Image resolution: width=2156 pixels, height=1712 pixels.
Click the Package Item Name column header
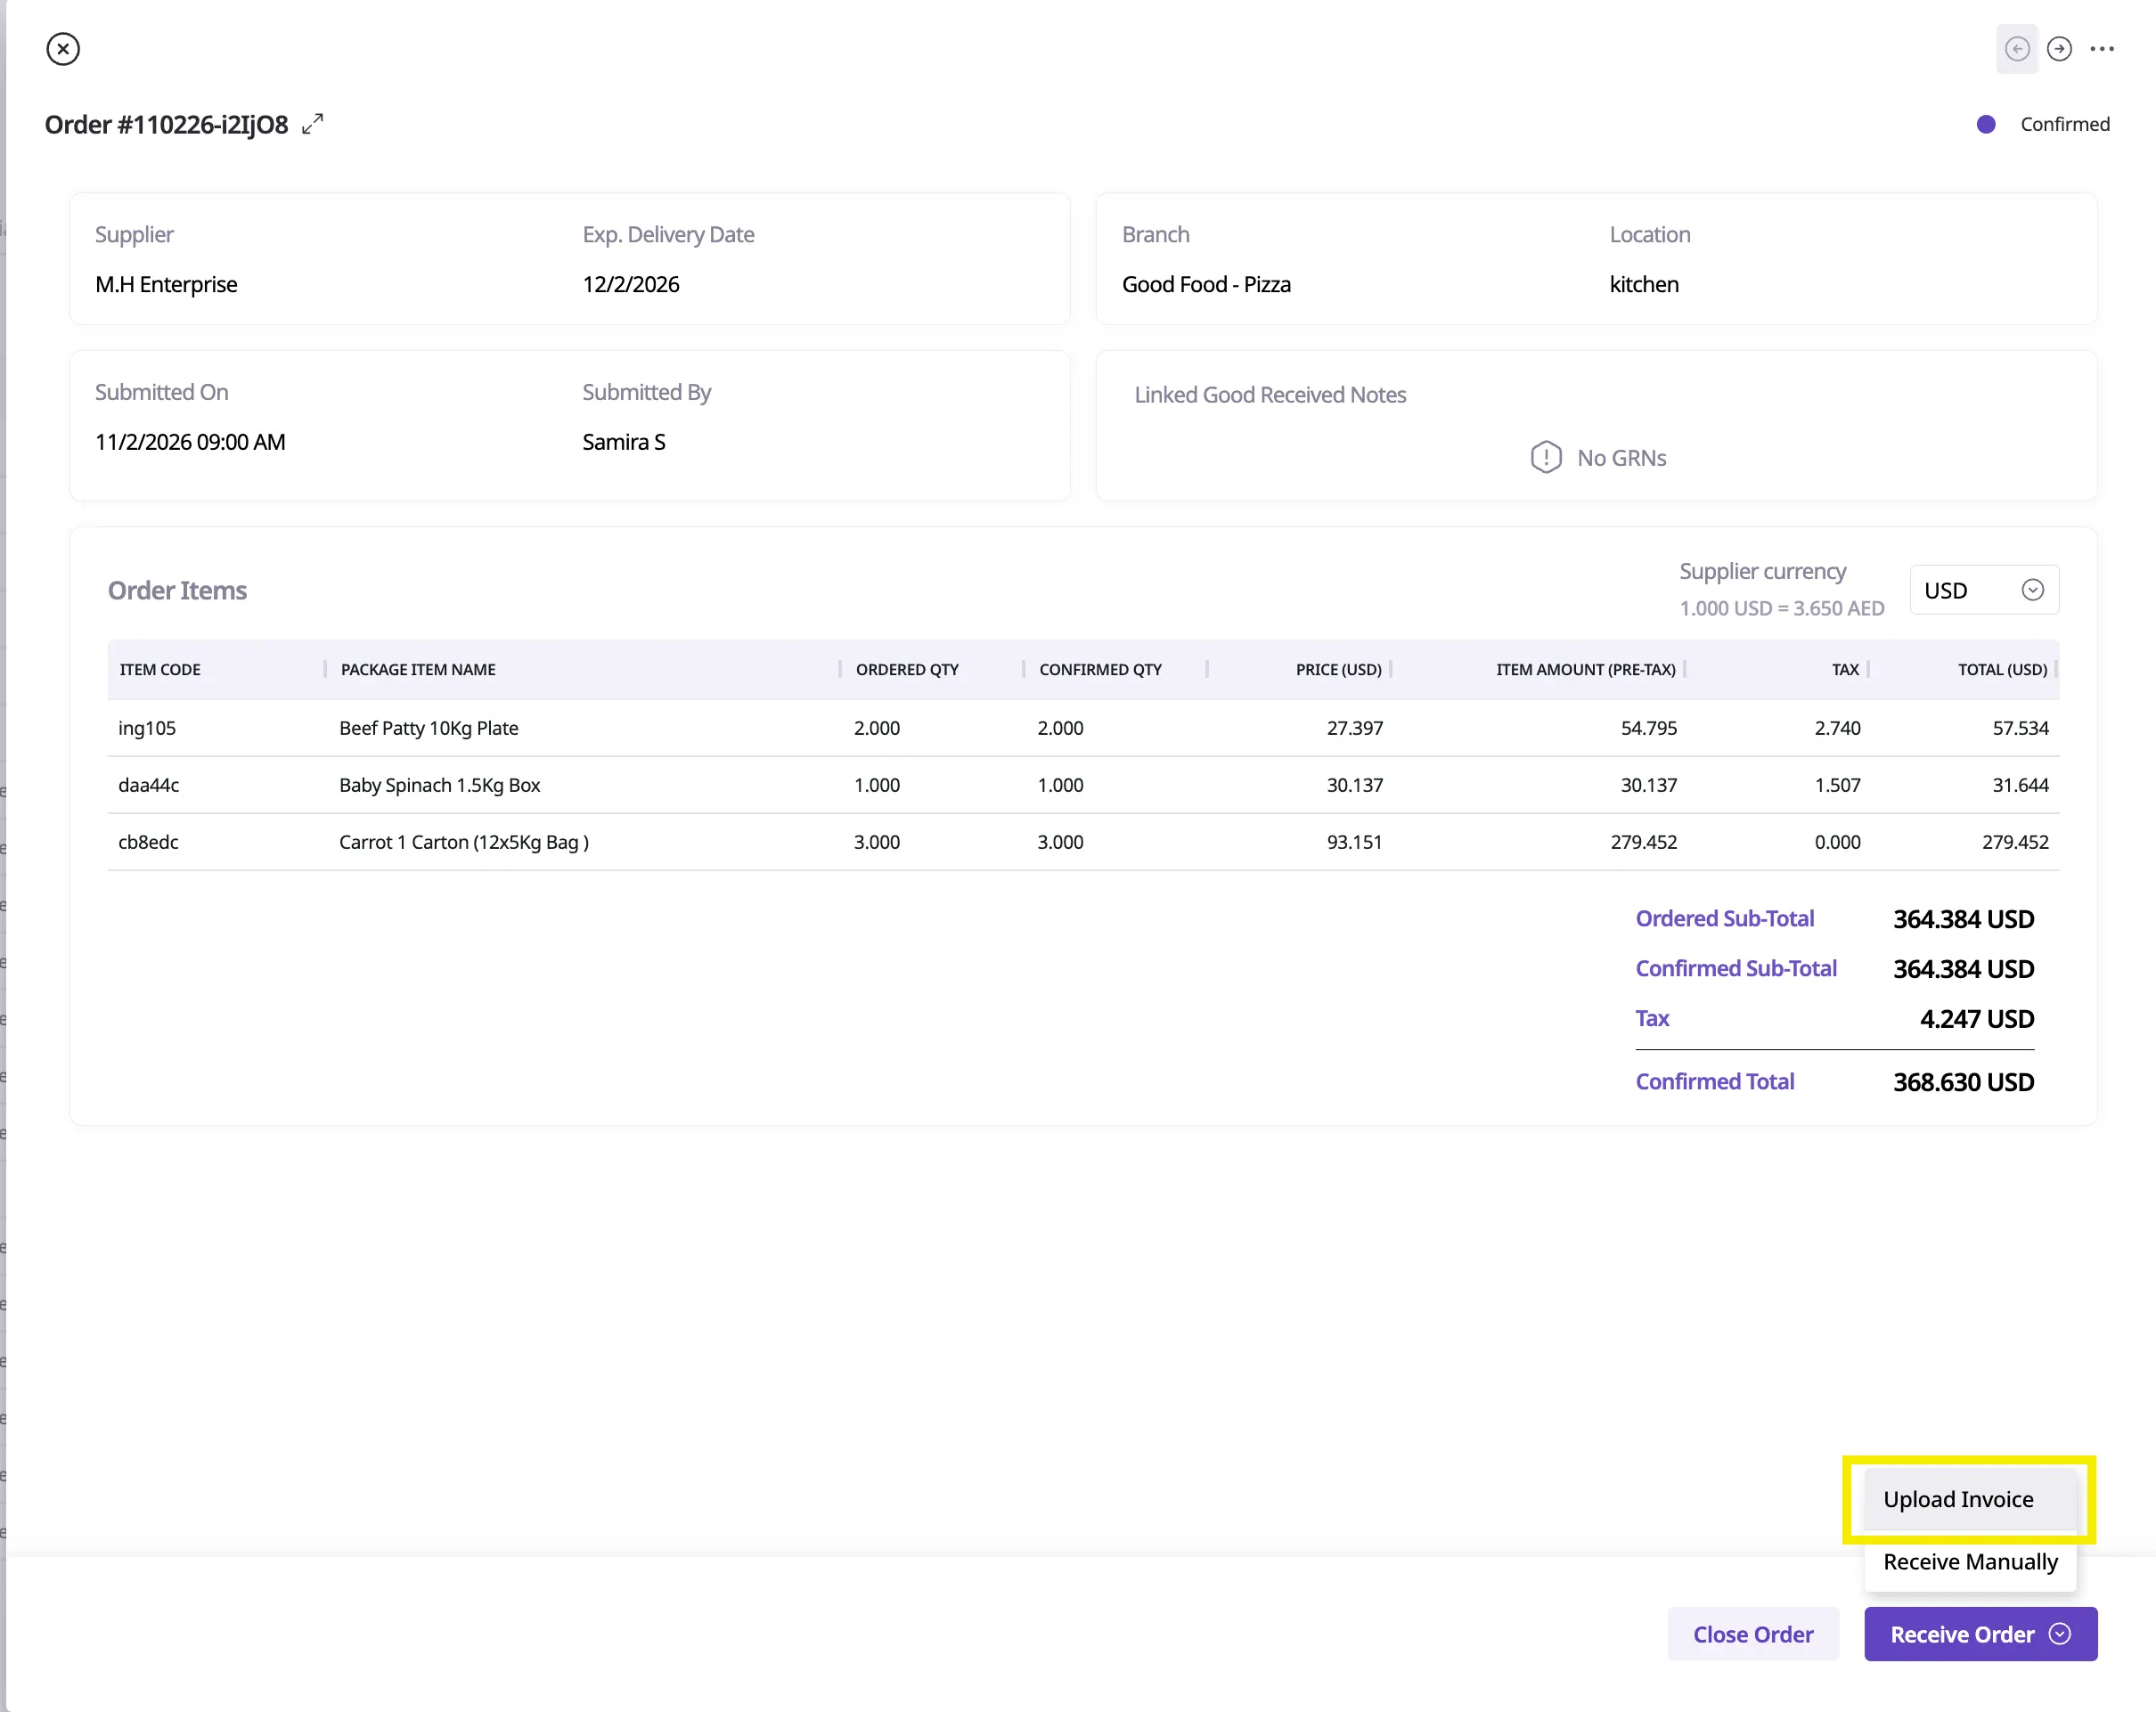click(418, 669)
